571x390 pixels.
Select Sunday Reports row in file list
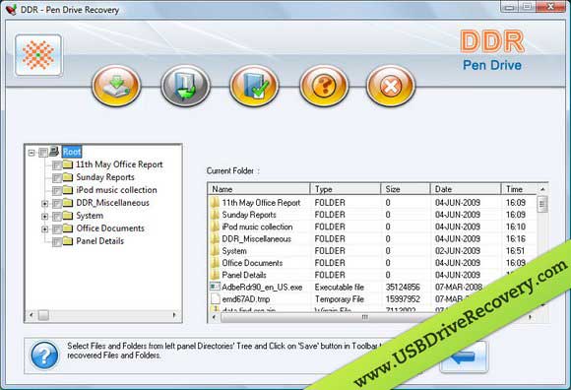pos(372,215)
